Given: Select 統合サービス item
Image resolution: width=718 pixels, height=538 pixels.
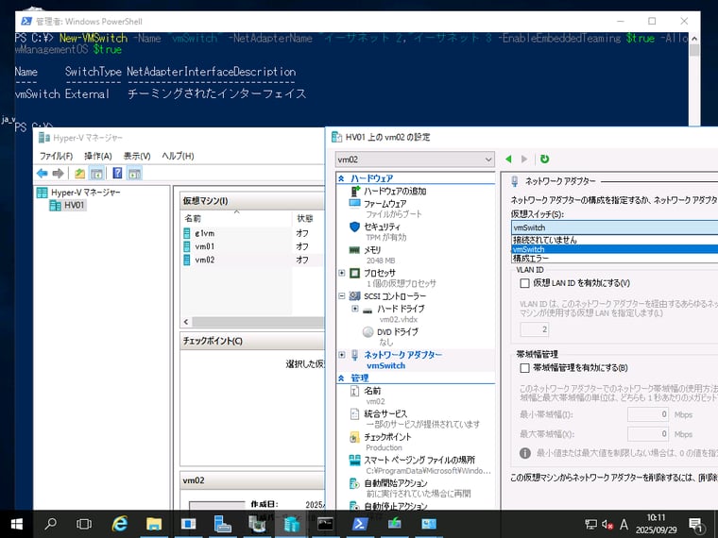Looking at the screenshot, I should coord(415,419).
